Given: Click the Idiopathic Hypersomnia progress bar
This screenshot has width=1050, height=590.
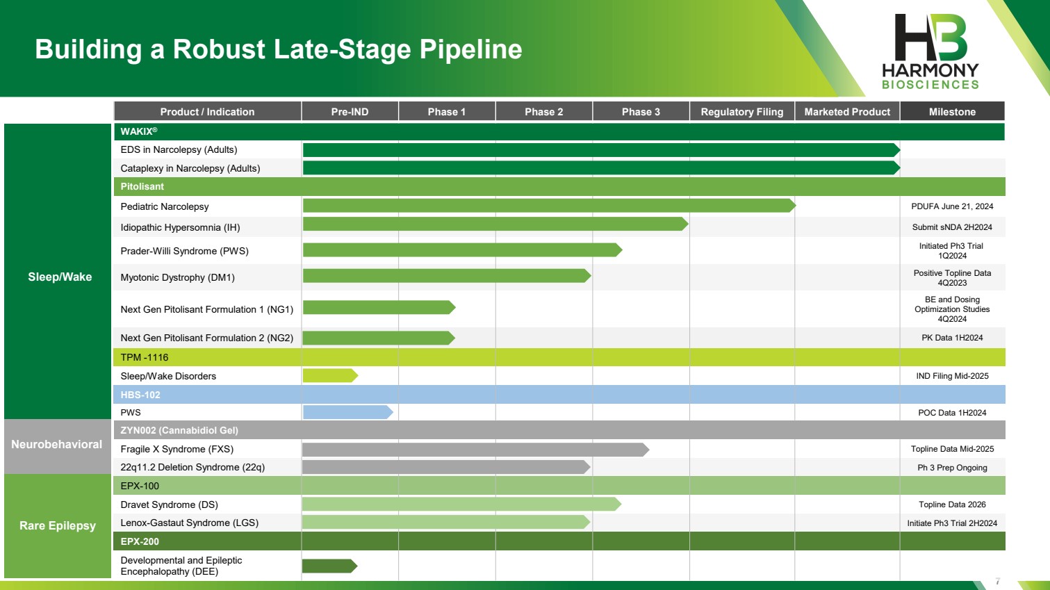Looking at the screenshot, I should (x=495, y=224).
